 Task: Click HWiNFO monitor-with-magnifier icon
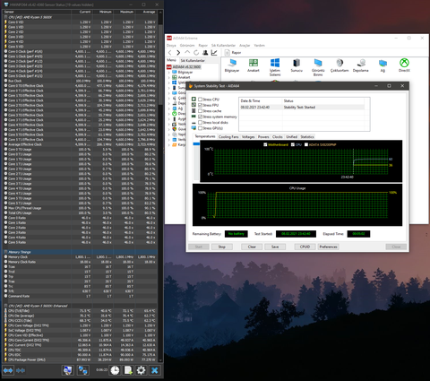[68, 370]
